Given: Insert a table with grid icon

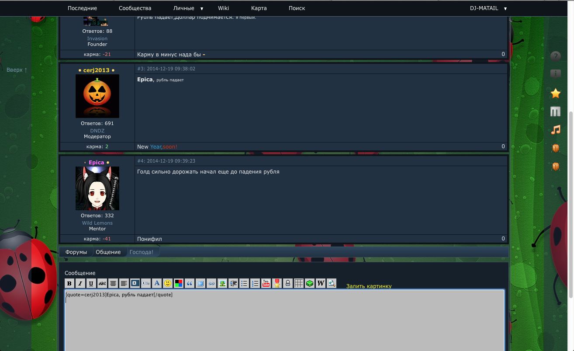Looking at the screenshot, I should tap(299, 283).
